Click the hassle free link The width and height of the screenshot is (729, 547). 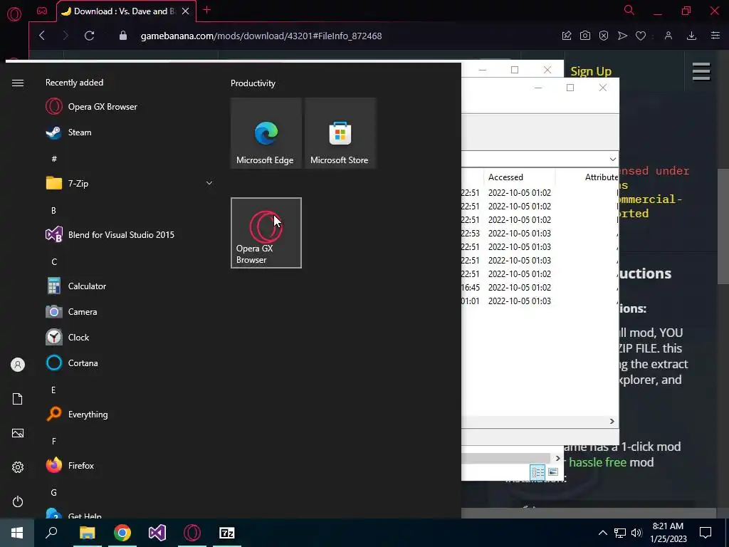click(x=597, y=462)
